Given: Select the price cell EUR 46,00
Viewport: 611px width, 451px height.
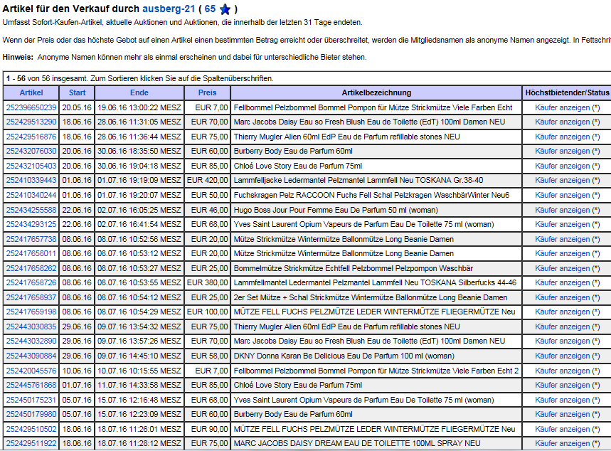Looking at the screenshot, I should (x=209, y=210).
